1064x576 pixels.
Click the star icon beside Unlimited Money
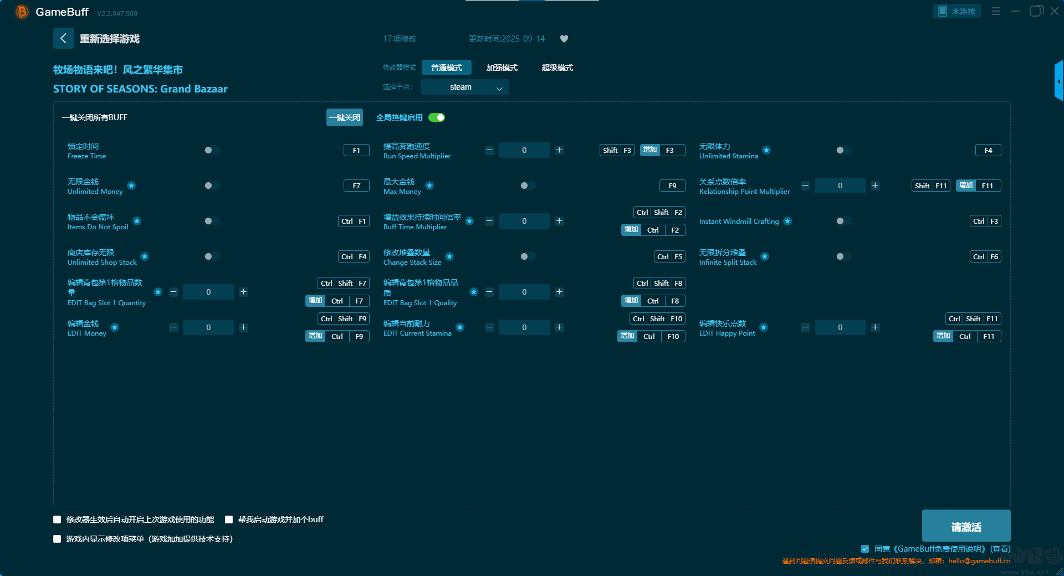point(131,186)
